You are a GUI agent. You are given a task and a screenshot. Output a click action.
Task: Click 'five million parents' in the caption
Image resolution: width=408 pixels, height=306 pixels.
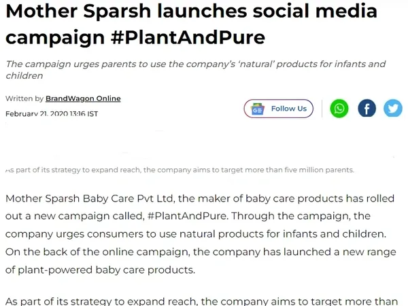tap(320, 170)
